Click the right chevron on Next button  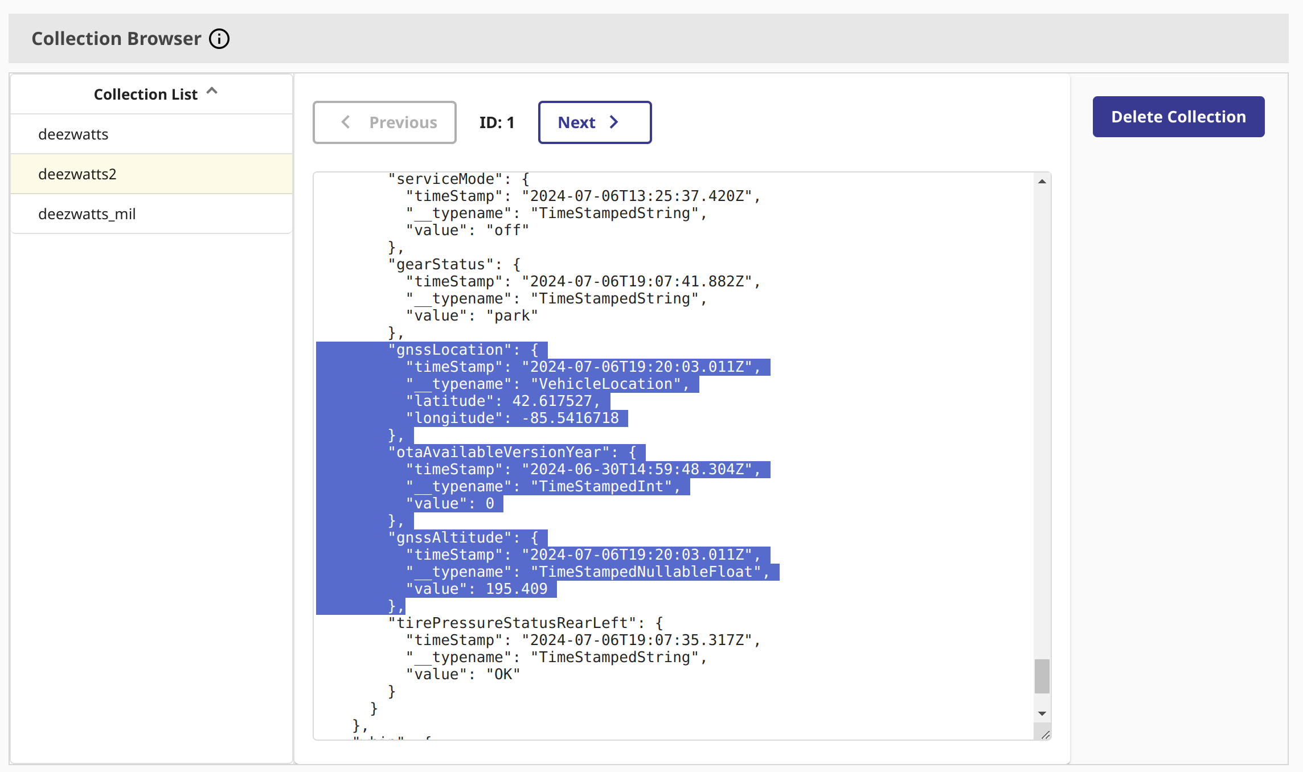click(614, 122)
